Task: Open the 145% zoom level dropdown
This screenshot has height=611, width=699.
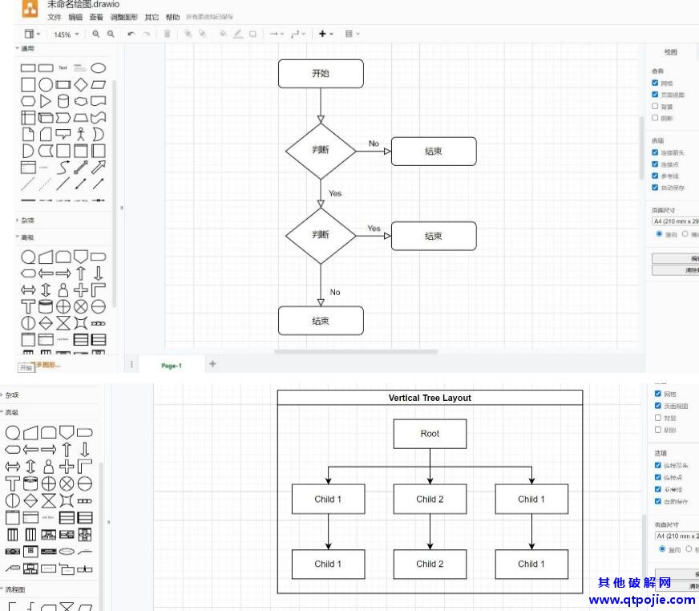Action: 66,34
